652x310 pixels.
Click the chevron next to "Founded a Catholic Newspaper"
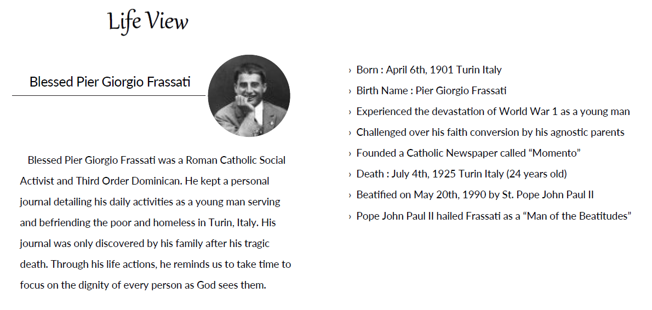(350, 153)
